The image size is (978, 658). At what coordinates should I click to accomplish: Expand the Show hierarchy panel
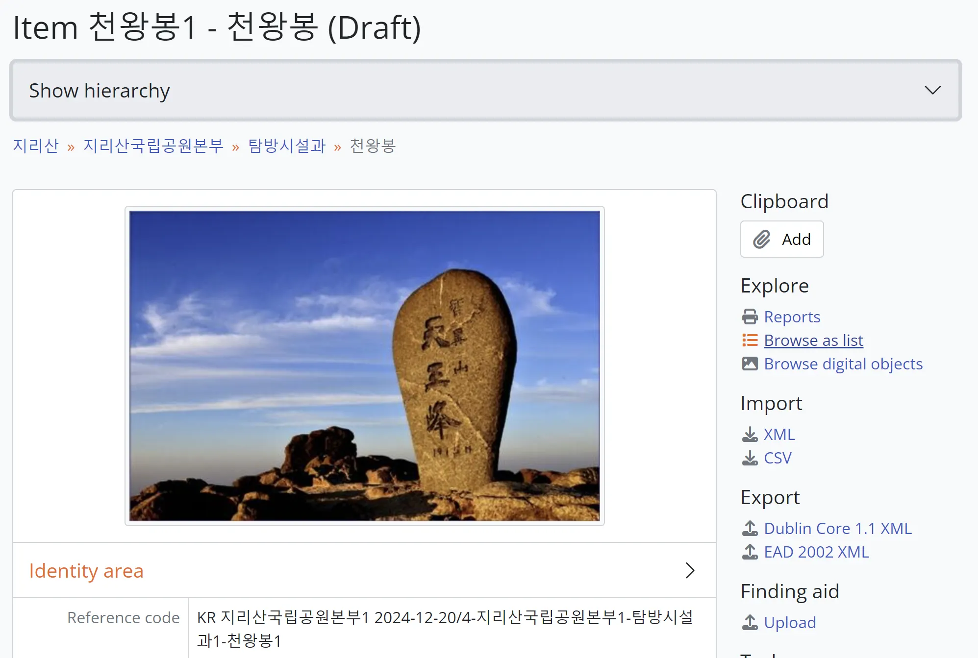point(100,91)
